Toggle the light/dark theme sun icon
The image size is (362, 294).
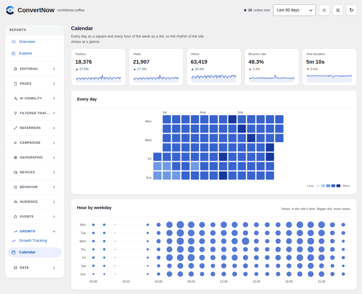point(324,10)
